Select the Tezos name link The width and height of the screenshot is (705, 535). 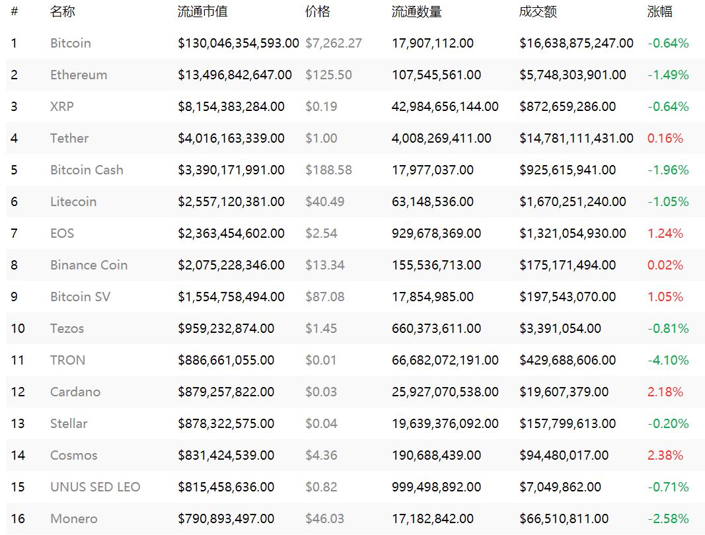pos(67,328)
